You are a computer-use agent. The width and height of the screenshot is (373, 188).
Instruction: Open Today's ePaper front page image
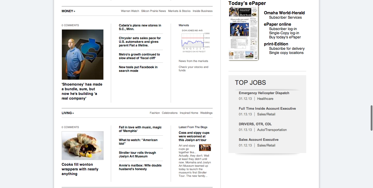243,34
